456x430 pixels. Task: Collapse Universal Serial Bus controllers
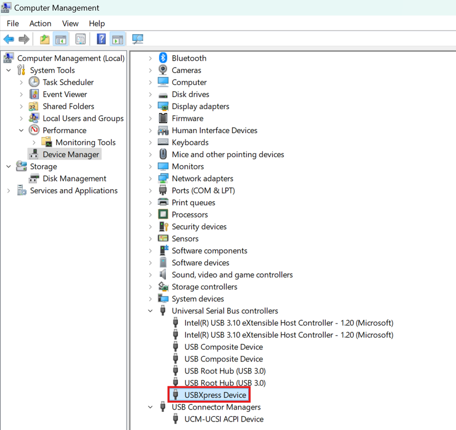click(151, 311)
